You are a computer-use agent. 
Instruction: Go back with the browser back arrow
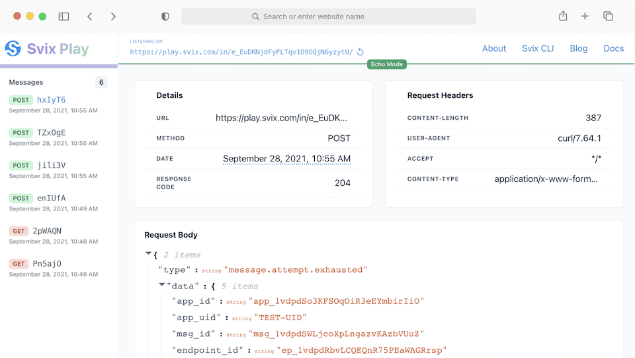[90, 17]
